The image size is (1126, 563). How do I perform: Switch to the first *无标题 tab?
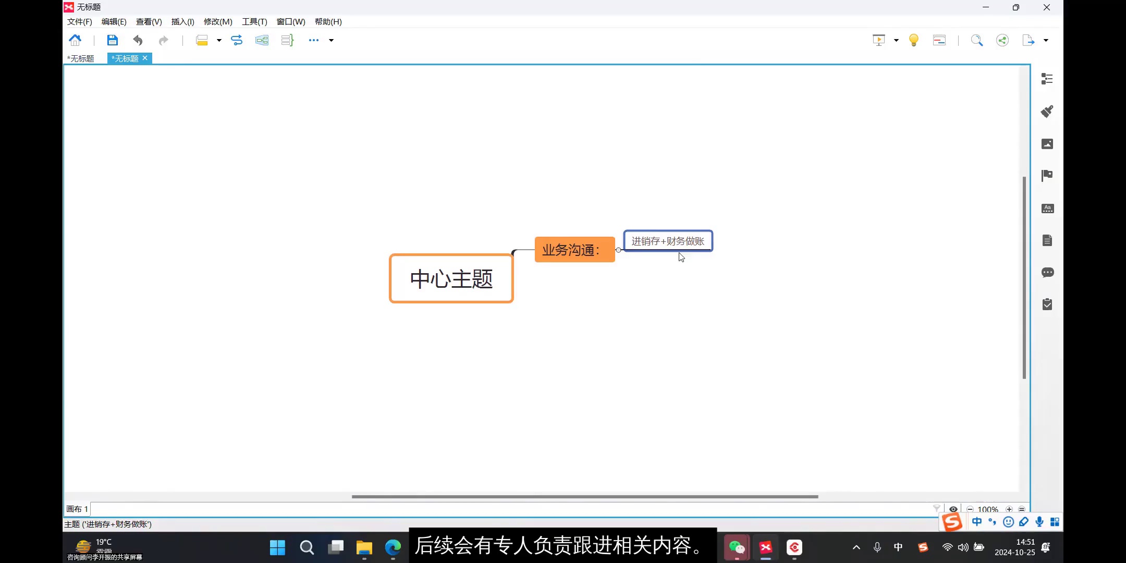coord(81,58)
